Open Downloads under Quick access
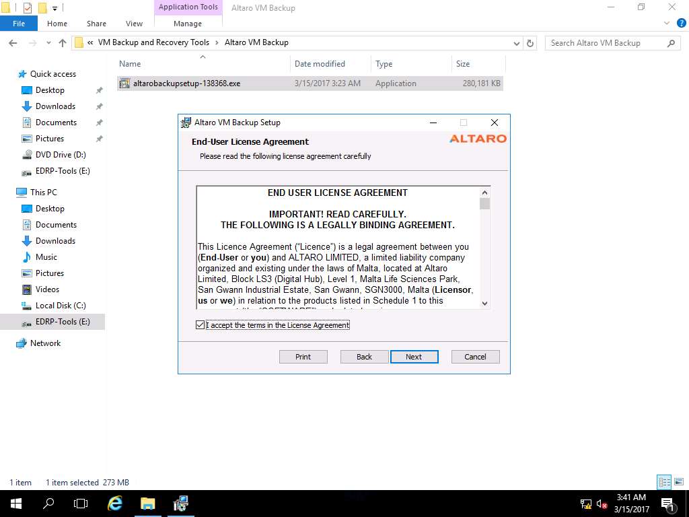 [55, 106]
